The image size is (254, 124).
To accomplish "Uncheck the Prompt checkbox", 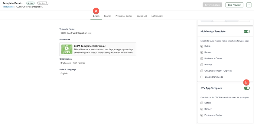I will pos(202,65).
